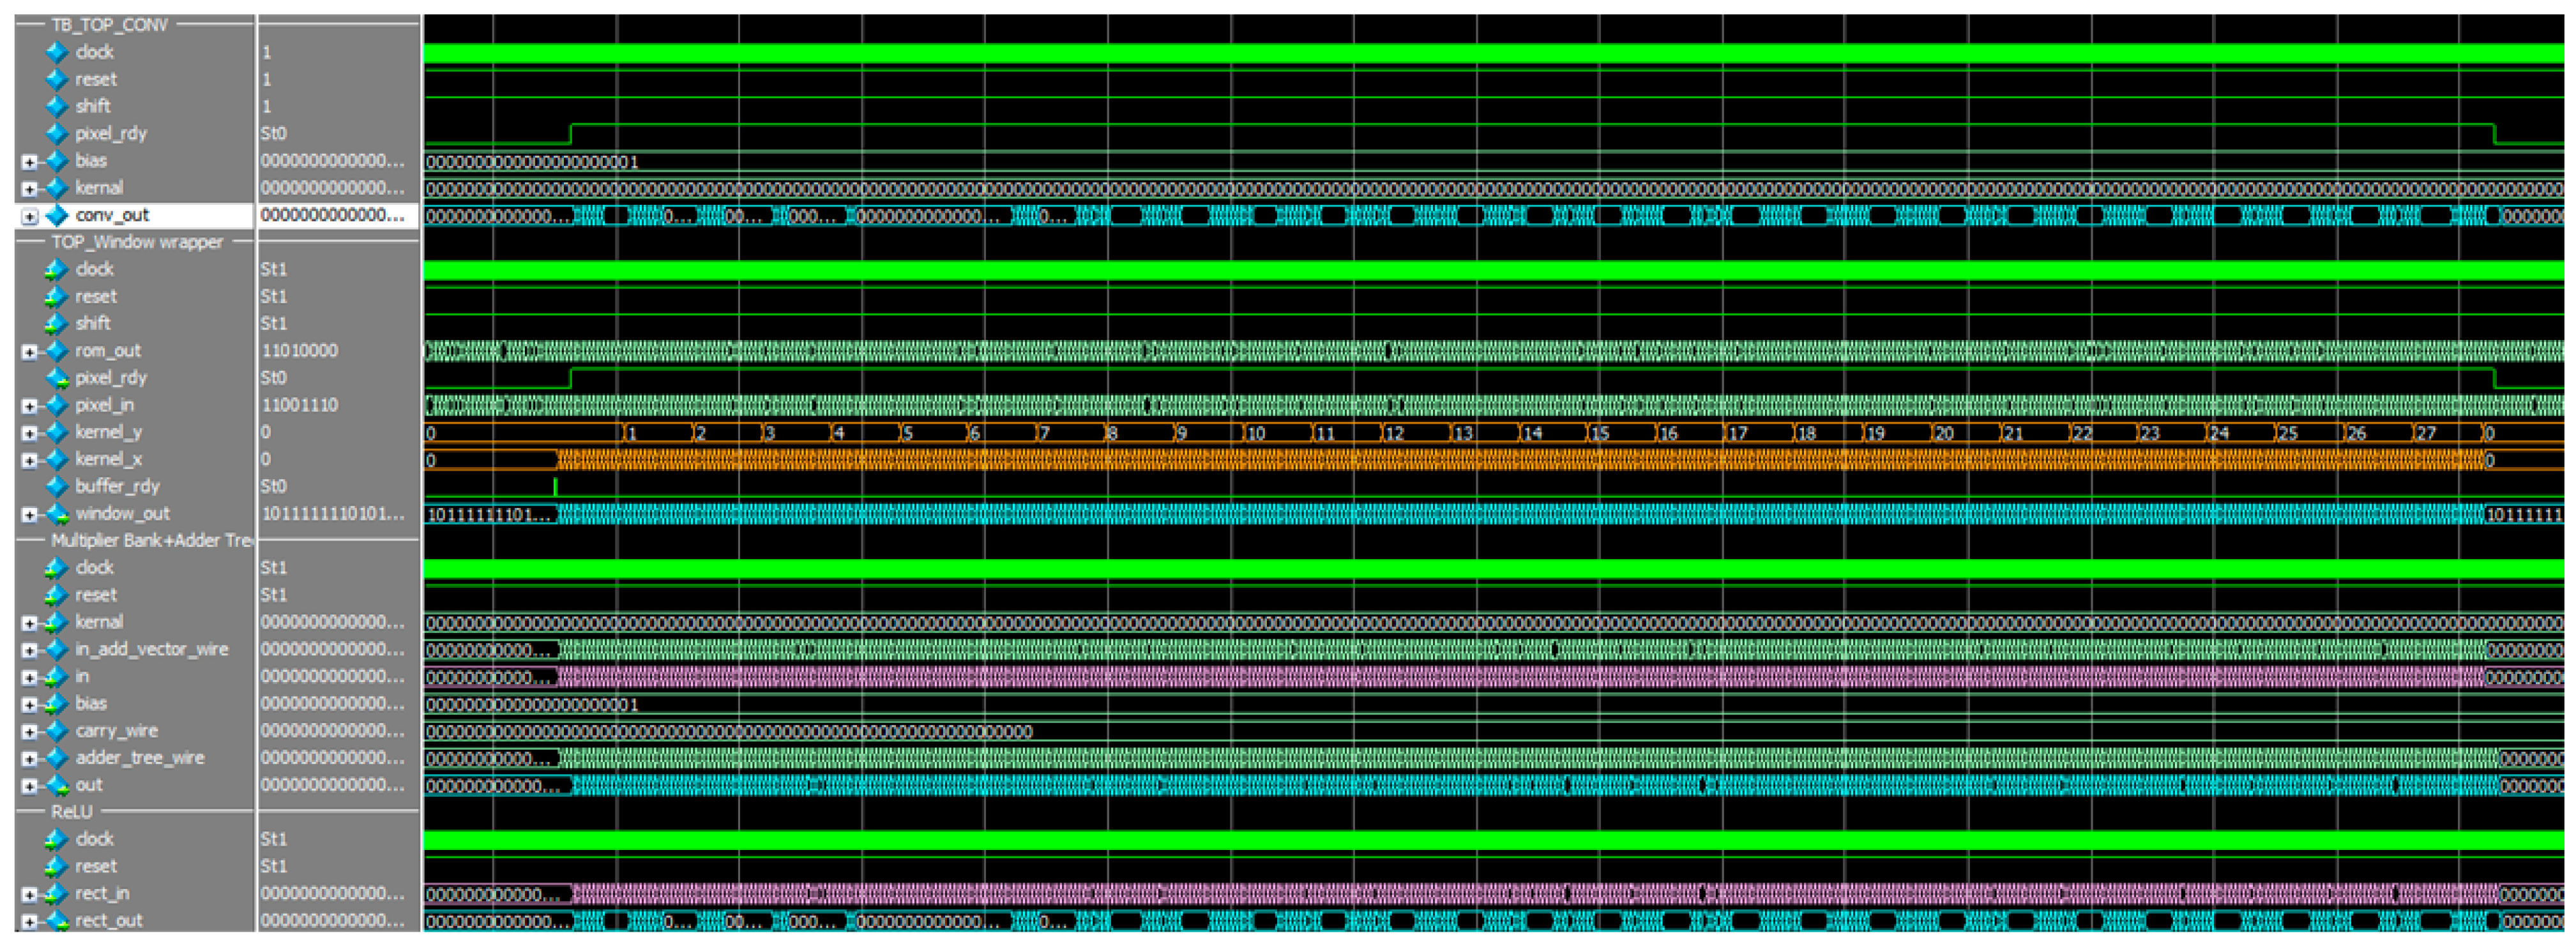Expand the rect_in bus signal
Screen dimensions: 2576x947
pyautogui.click(x=29, y=895)
